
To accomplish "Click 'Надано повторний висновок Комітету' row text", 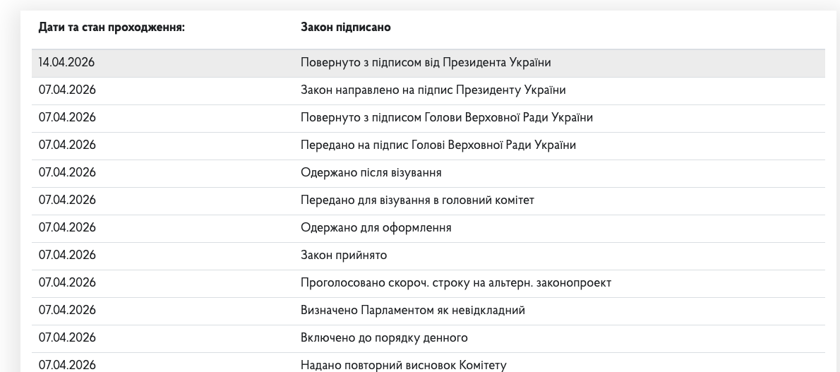I will coord(403,366).
